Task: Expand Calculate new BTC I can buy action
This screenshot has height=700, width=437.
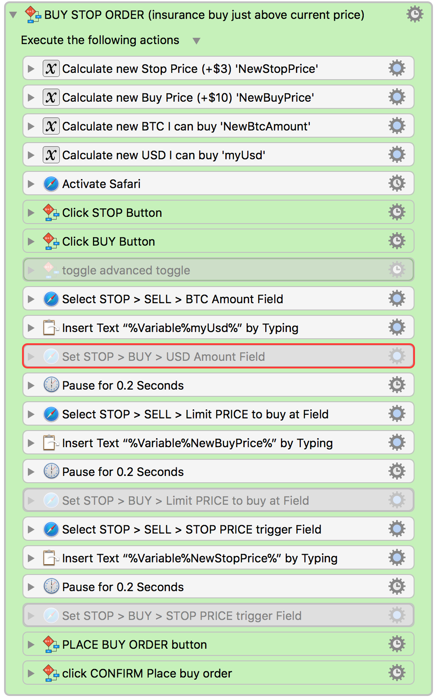Action: pyautogui.click(x=31, y=126)
